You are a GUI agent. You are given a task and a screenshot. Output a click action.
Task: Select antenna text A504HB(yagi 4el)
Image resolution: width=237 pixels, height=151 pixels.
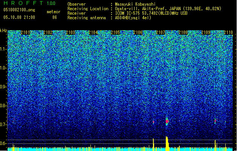click(133, 18)
